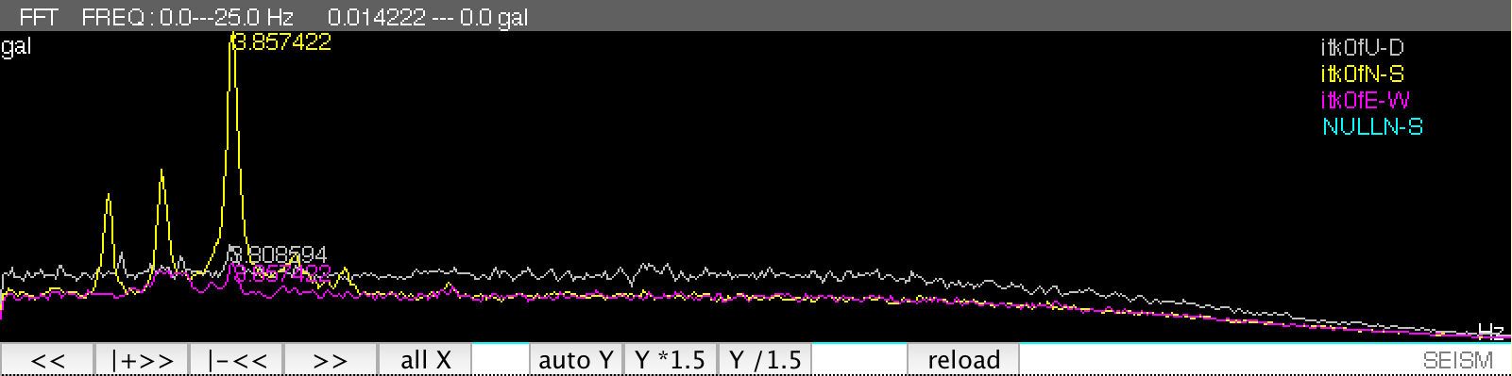The height and width of the screenshot is (376, 1512).
Task: Select the itk0fU-D legend entry
Action: click(x=1362, y=47)
